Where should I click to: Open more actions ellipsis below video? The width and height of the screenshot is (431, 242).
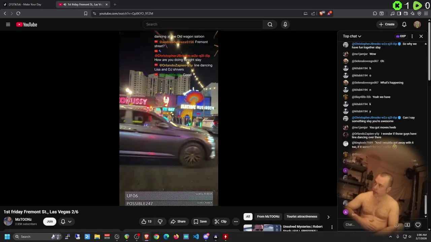(236, 221)
